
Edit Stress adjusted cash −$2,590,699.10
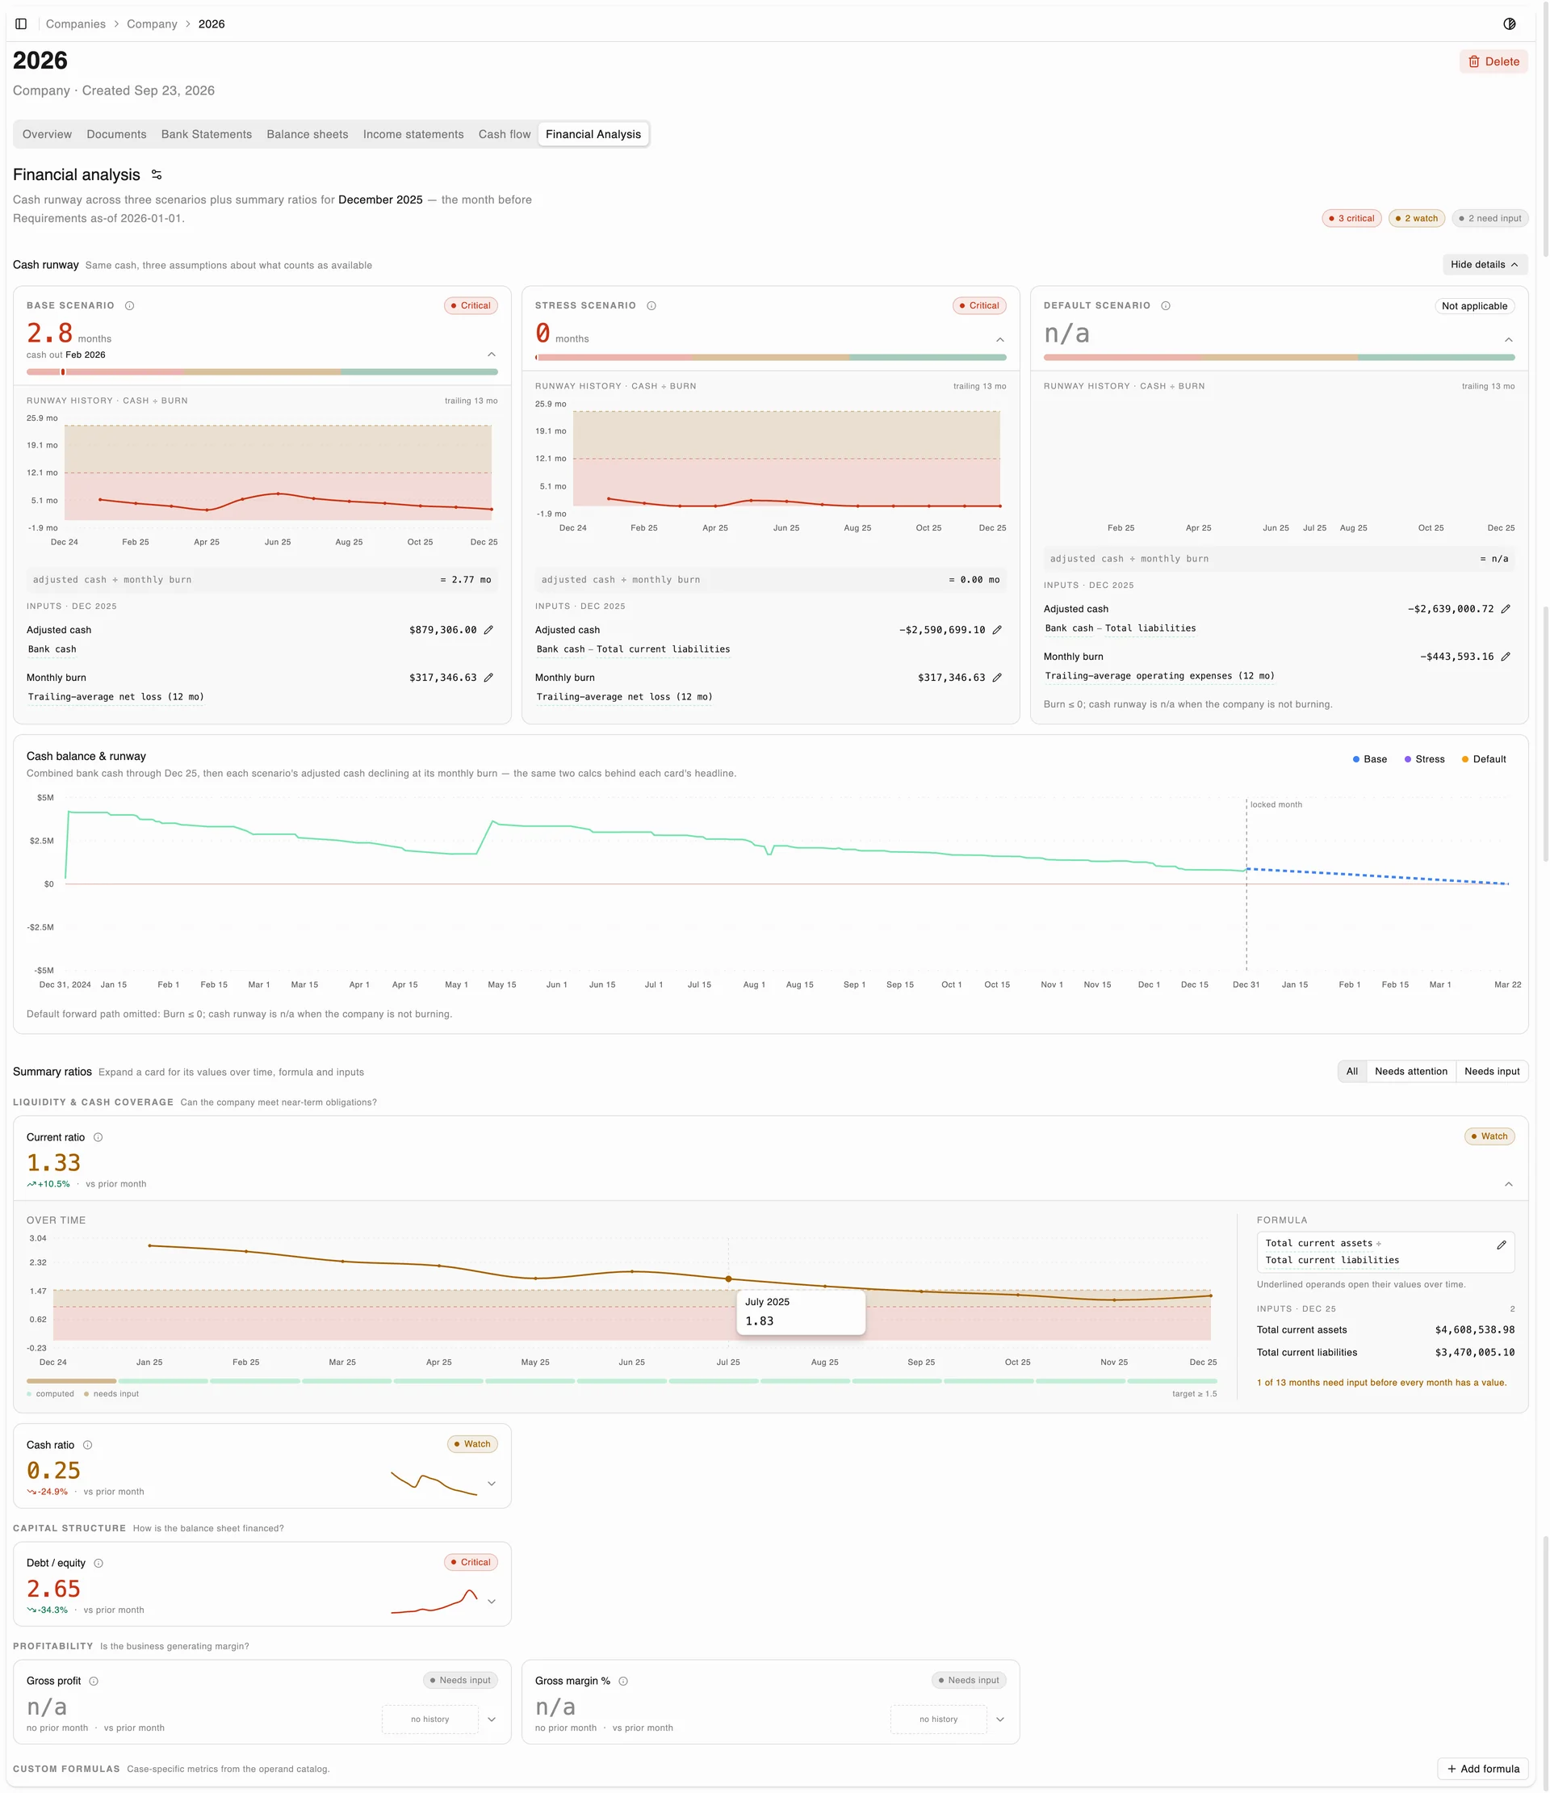(x=997, y=630)
